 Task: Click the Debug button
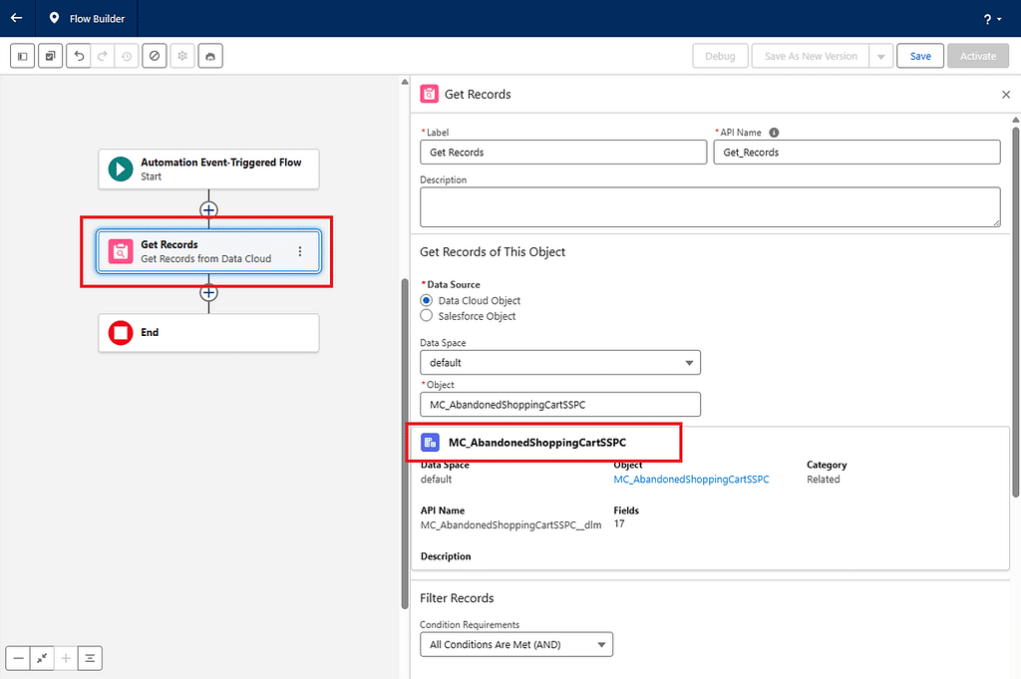[x=720, y=56]
